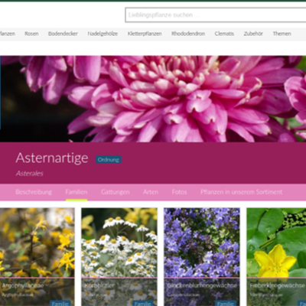
Task: Open the Rosen navigation menu item
Action: pos(31,34)
